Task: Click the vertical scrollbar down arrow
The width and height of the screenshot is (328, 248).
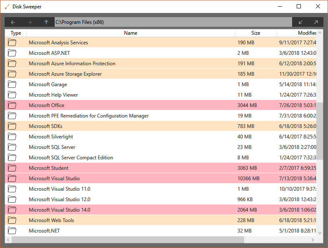Action: pos(320,233)
